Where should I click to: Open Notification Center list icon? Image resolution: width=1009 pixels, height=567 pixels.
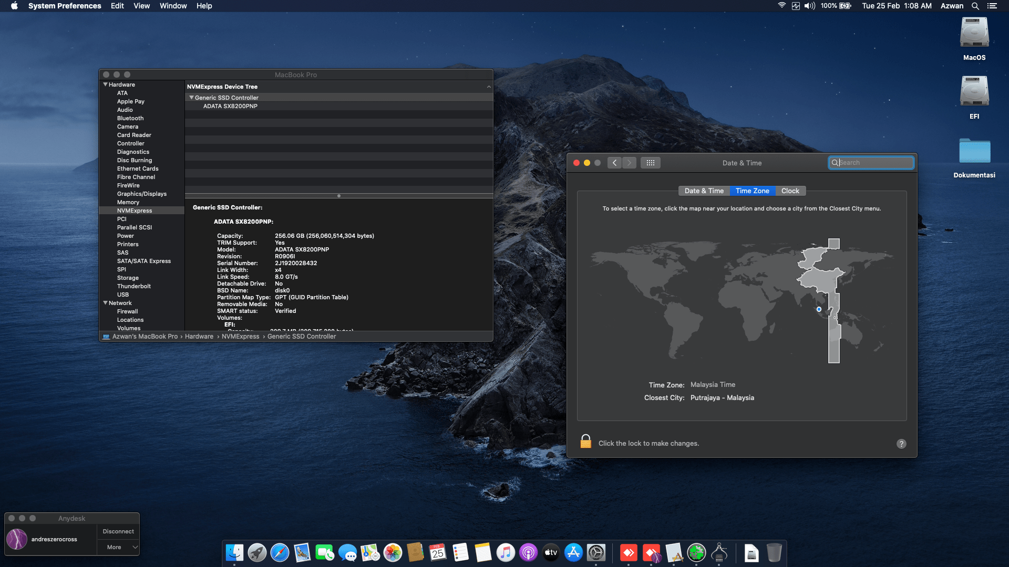click(x=992, y=6)
